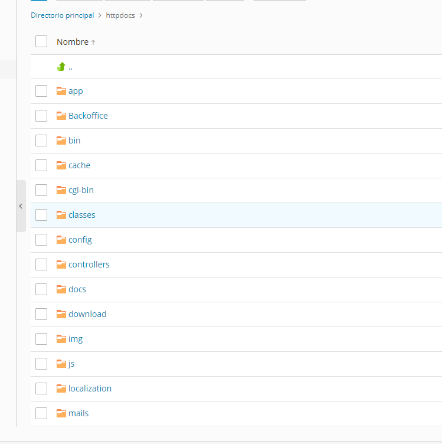The image size is (442, 444).
Task: Open the cache folder
Action: click(79, 165)
